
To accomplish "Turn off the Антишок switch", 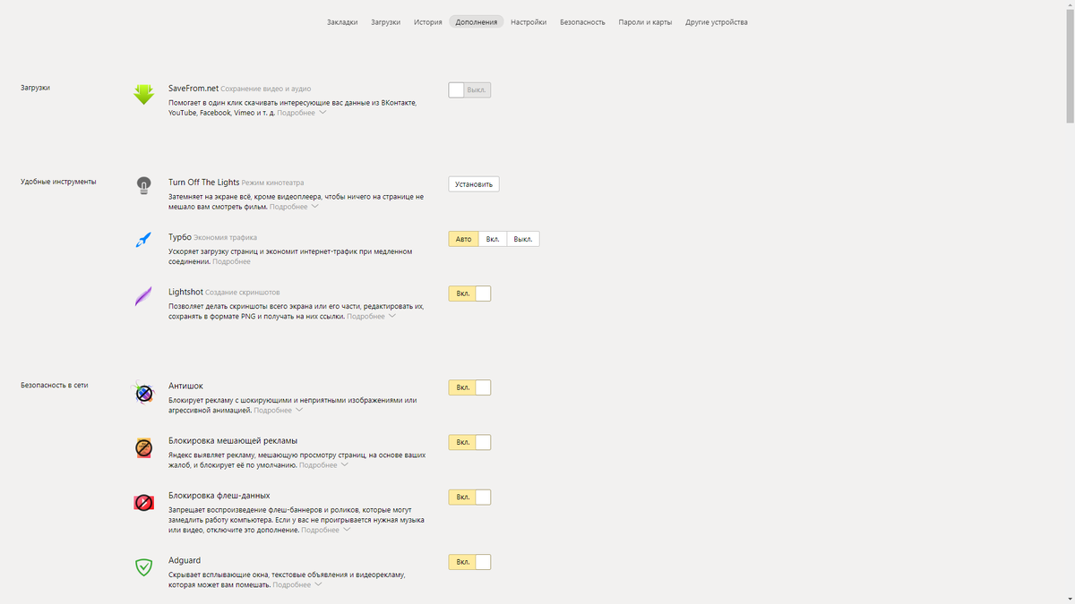I will 469,387.
